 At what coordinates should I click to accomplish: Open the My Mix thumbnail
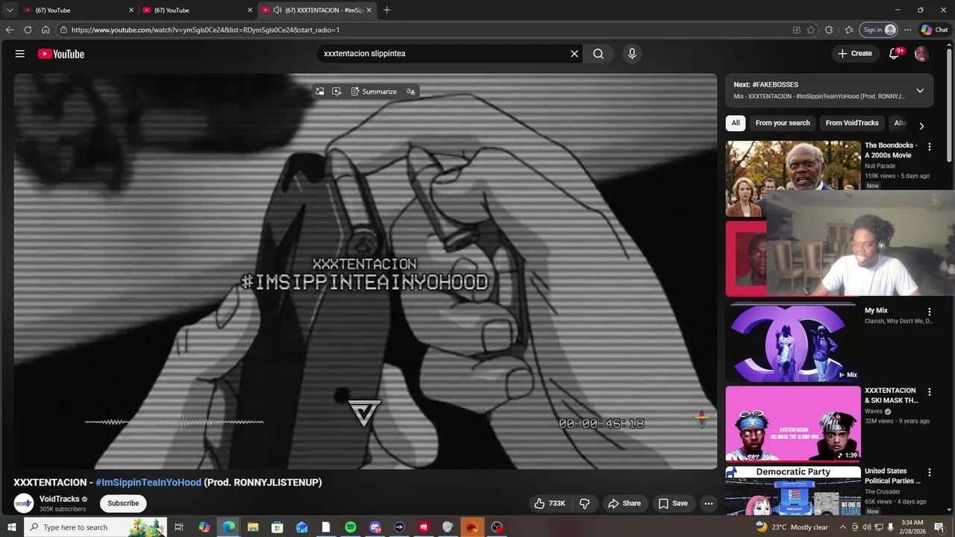pos(792,343)
